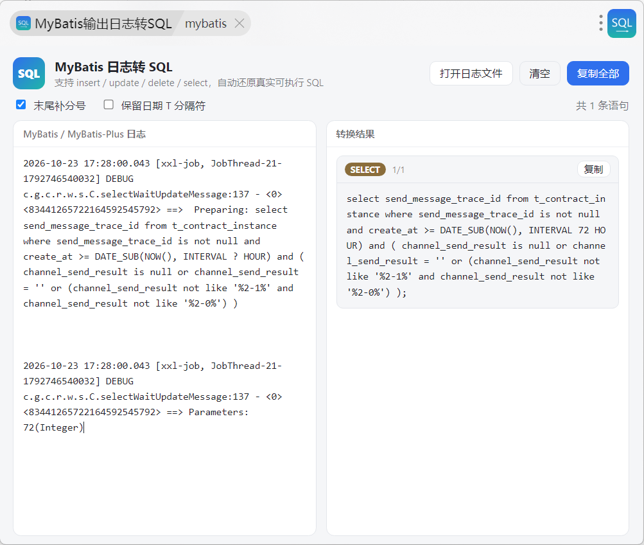Click the MyBatis / MyBatis-Plus 日志 header

pos(85,134)
